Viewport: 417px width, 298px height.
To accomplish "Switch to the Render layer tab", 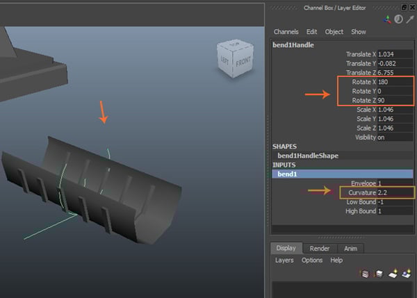I will 320,248.
